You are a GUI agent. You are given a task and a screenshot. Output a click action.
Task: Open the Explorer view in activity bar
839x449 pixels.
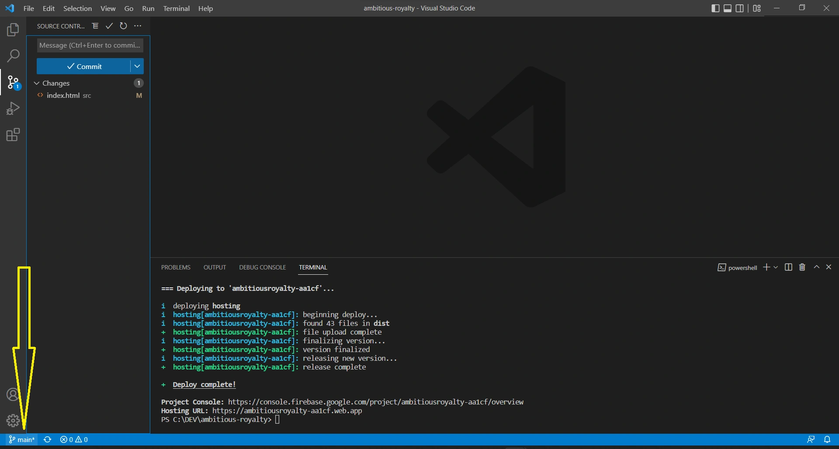point(13,30)
